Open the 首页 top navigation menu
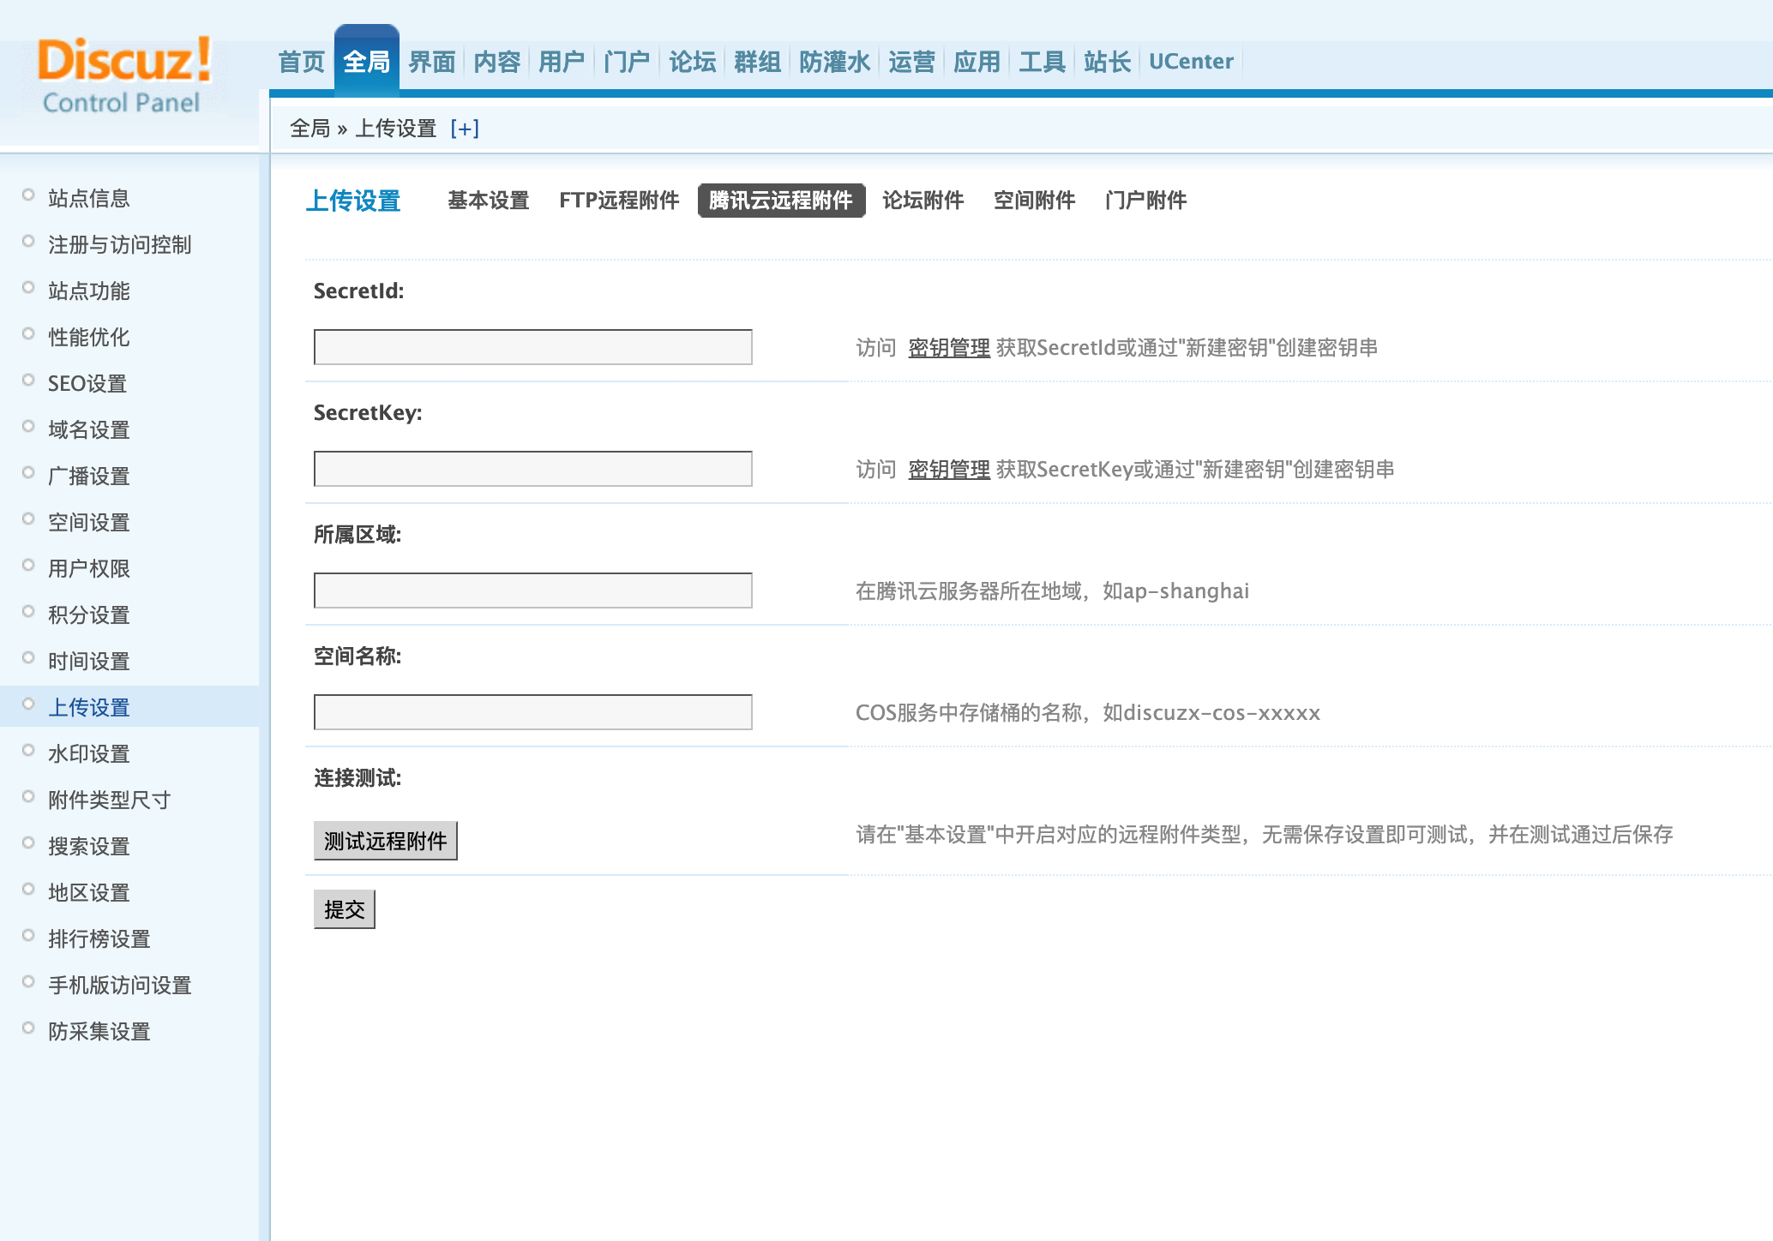The image size is (1773, 1241). 301,62
